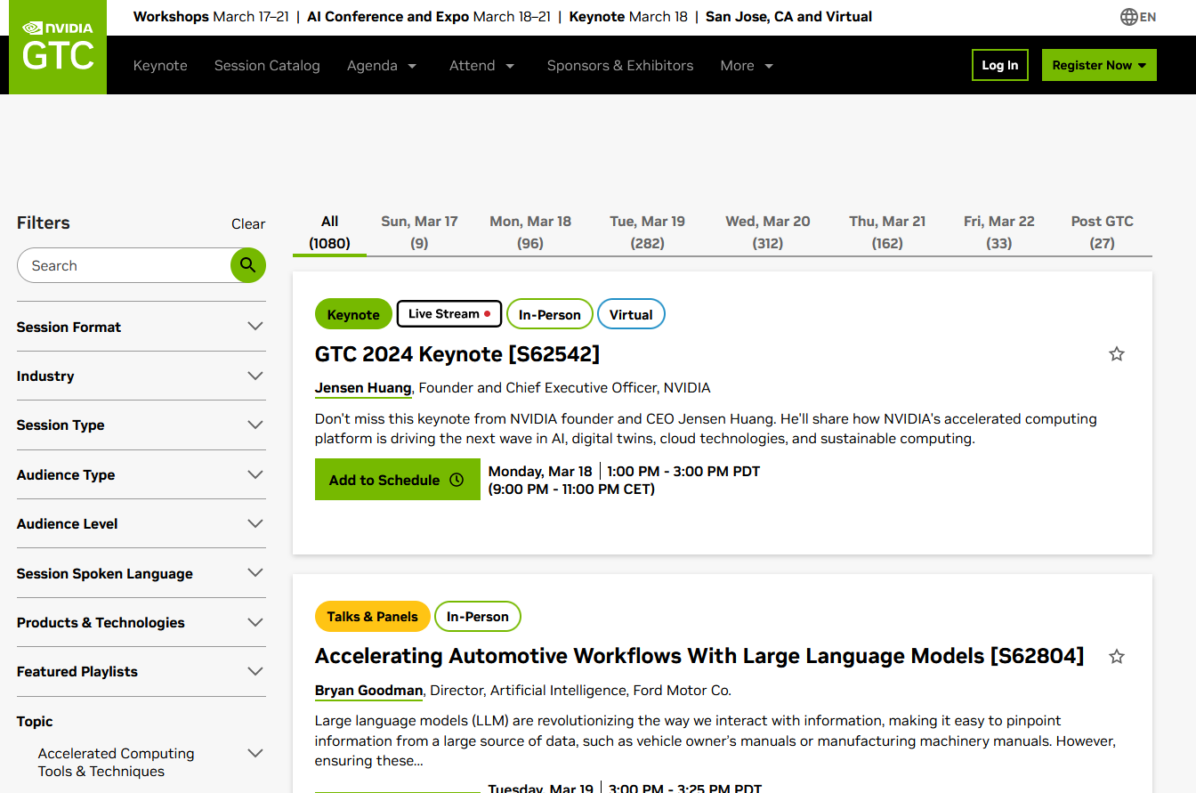
Task: Expand Accelerated Computing Tools & Techniques topic
Action: pos(151,762)
